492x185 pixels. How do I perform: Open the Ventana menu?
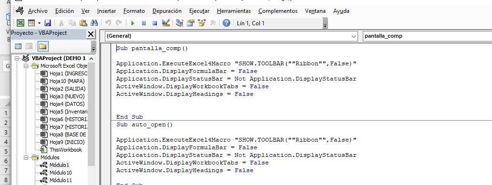coord(315,11)
